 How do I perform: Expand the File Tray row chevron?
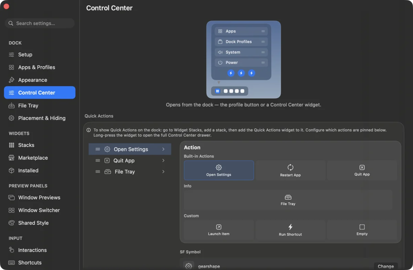[163, 172]
